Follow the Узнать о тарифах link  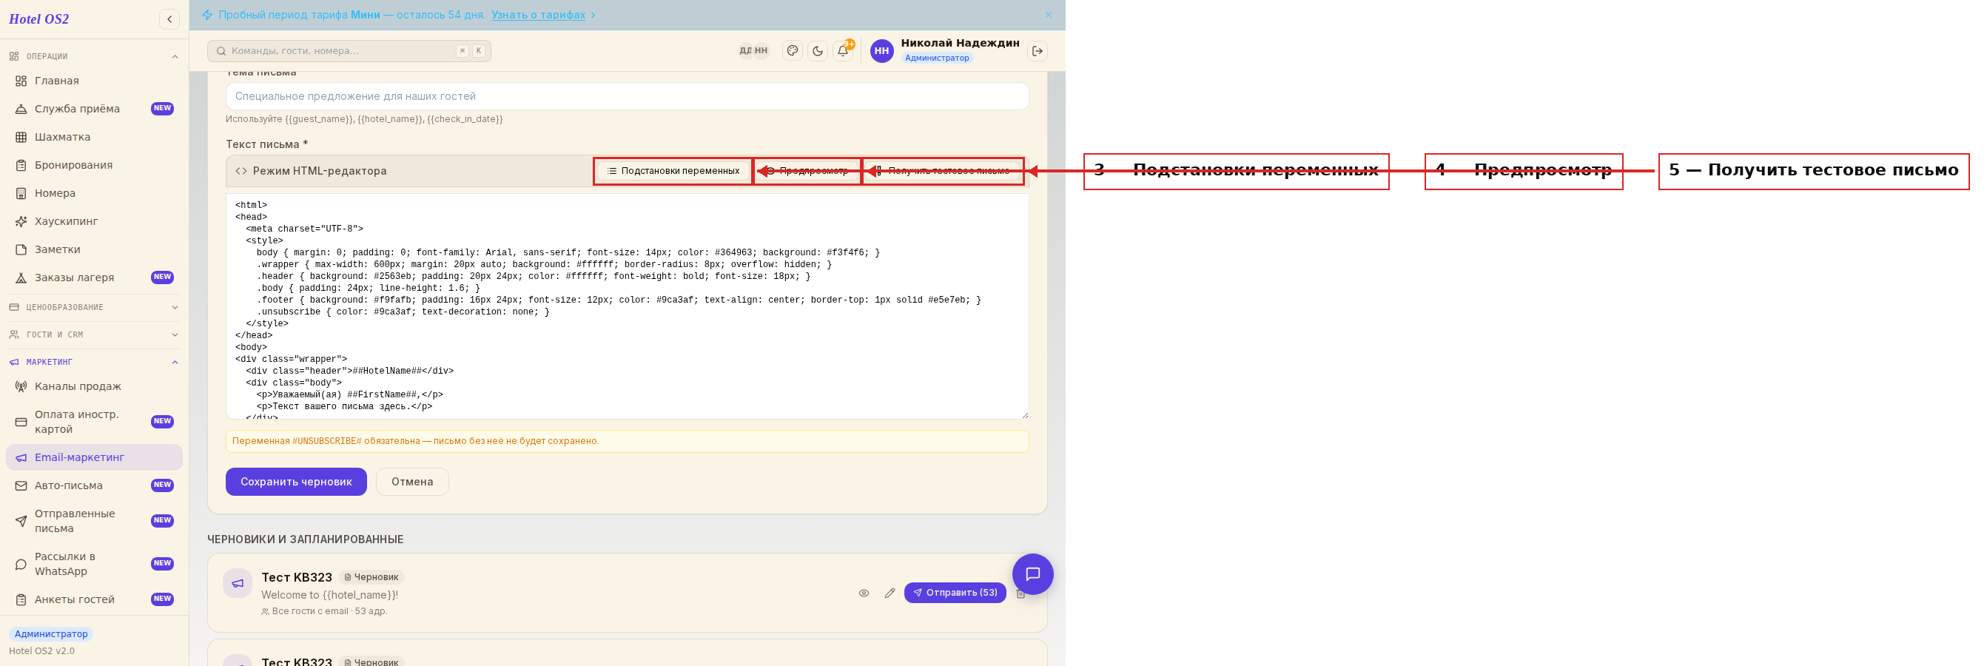pyautogui.click(x=539, y=15)
